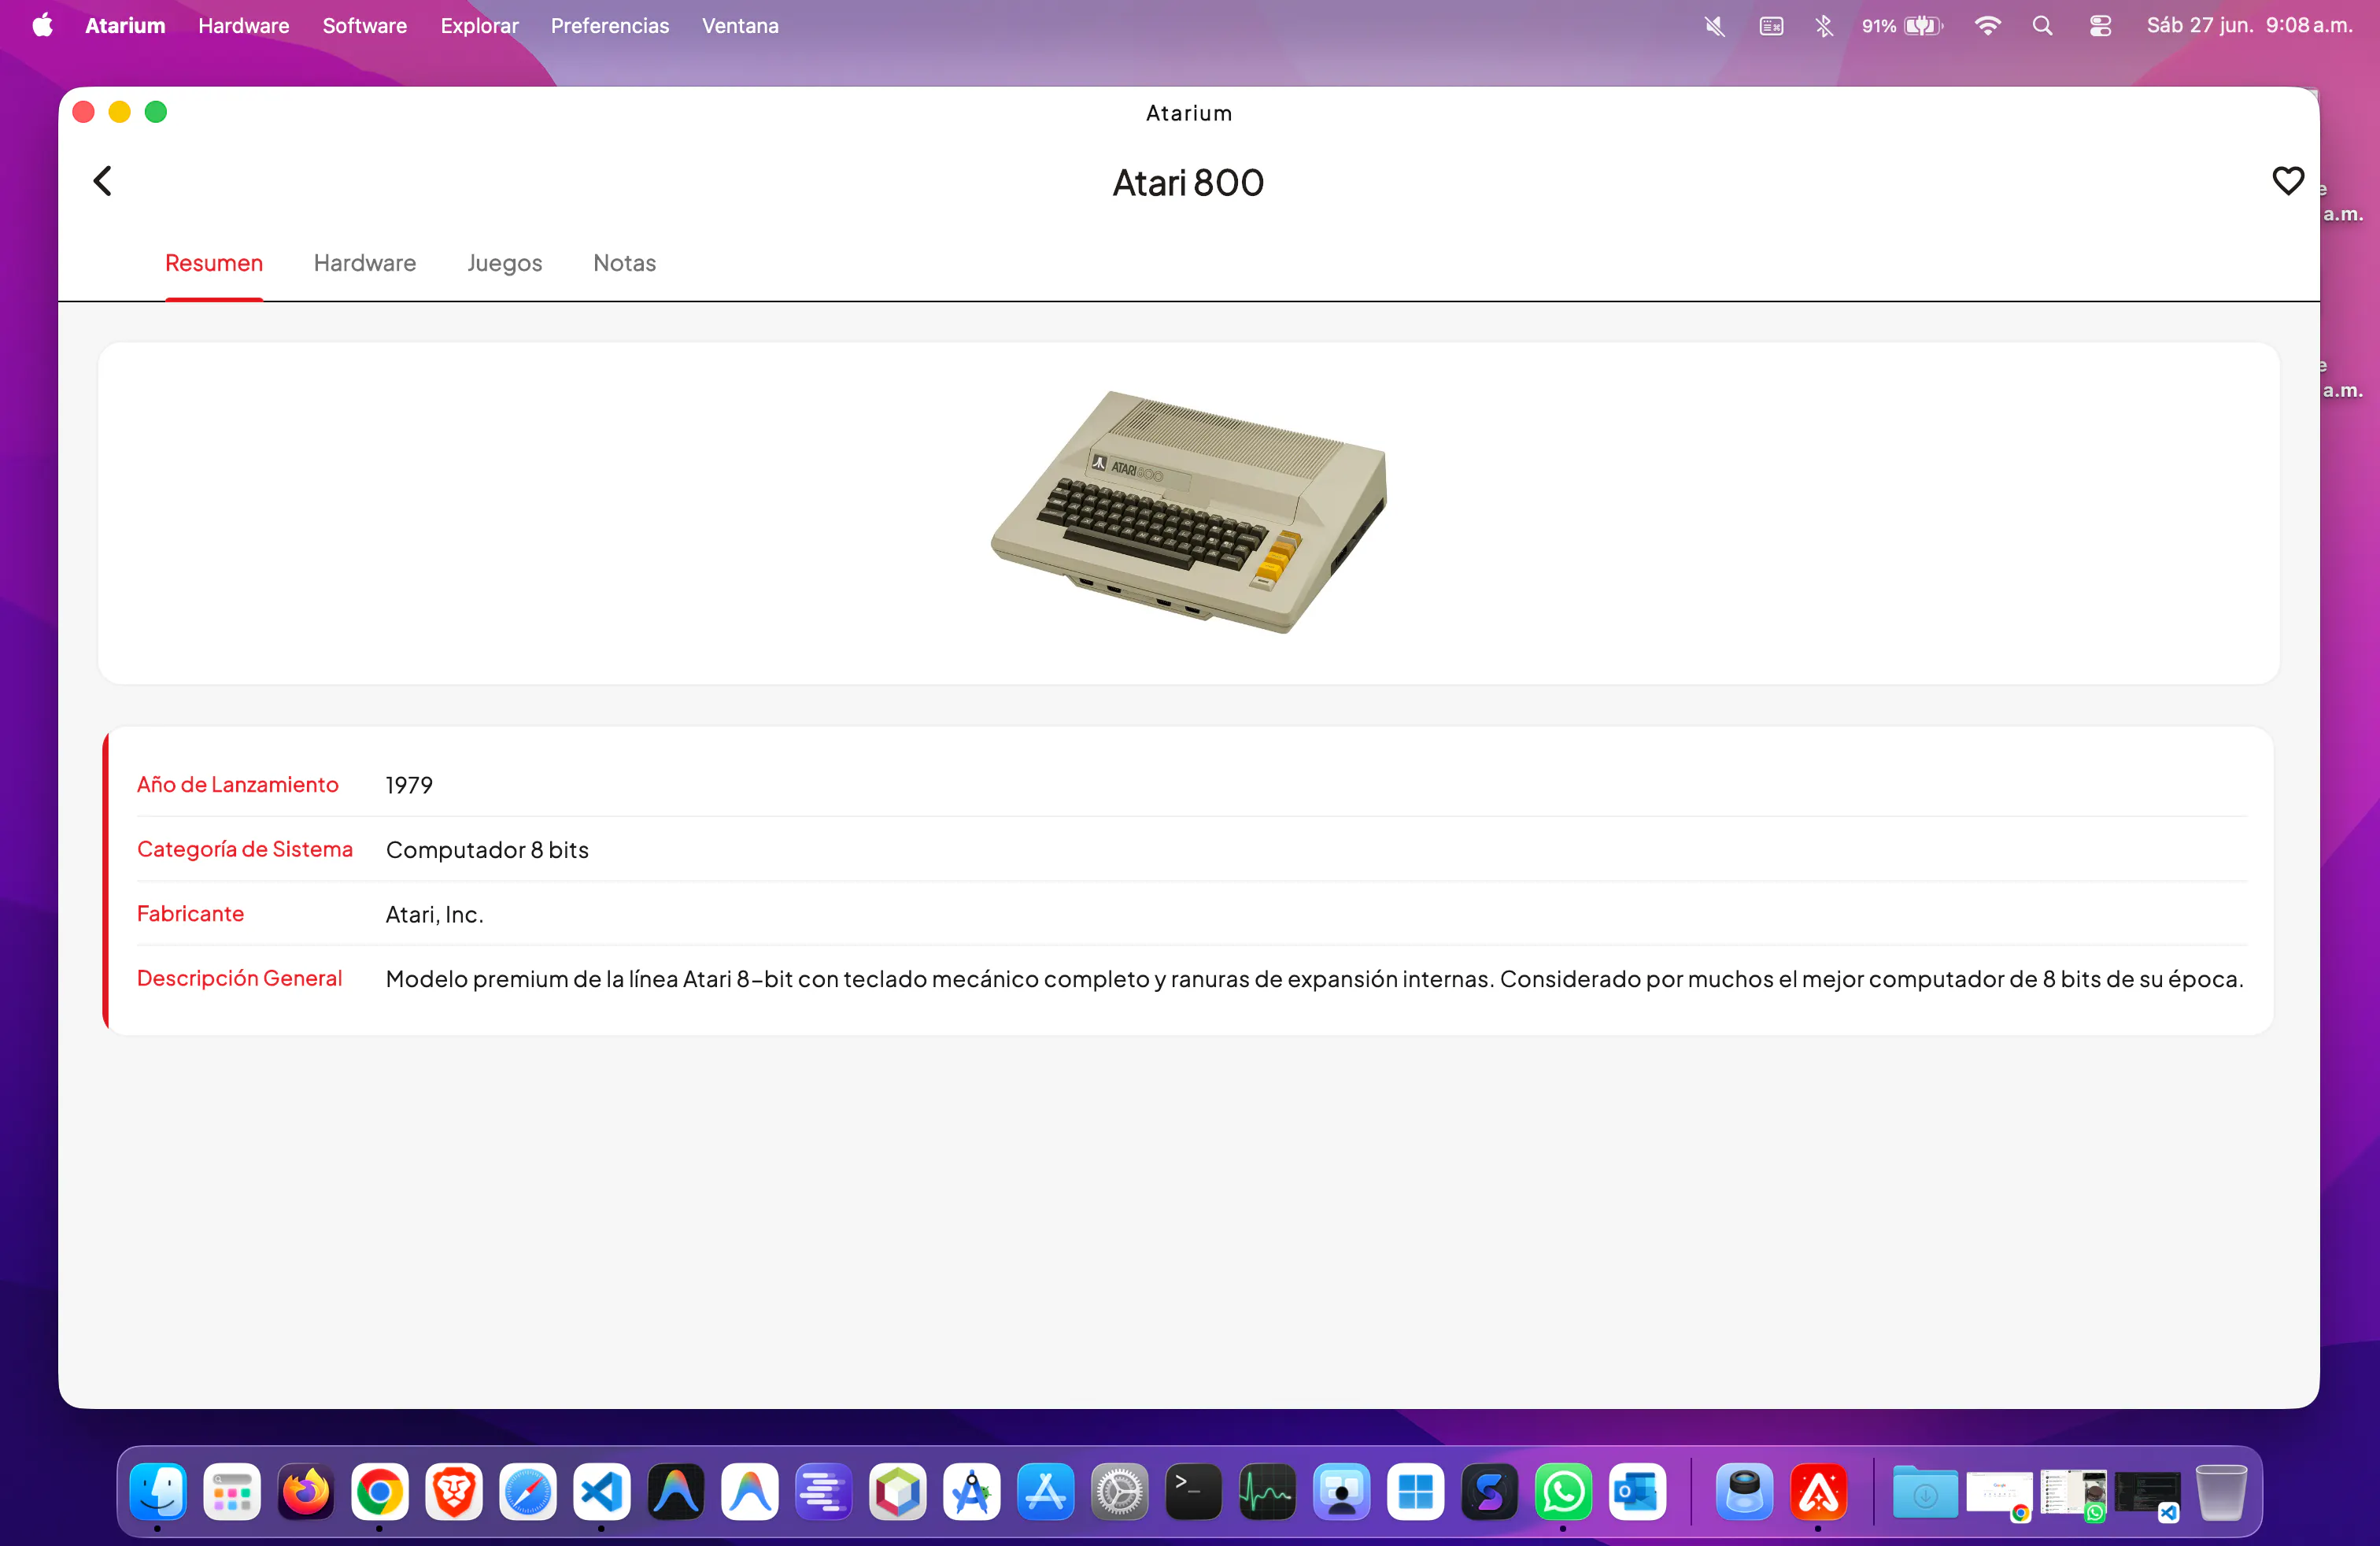Click the Atari 800 page heading
2380x1546 pixels.
coord(1188,183)
